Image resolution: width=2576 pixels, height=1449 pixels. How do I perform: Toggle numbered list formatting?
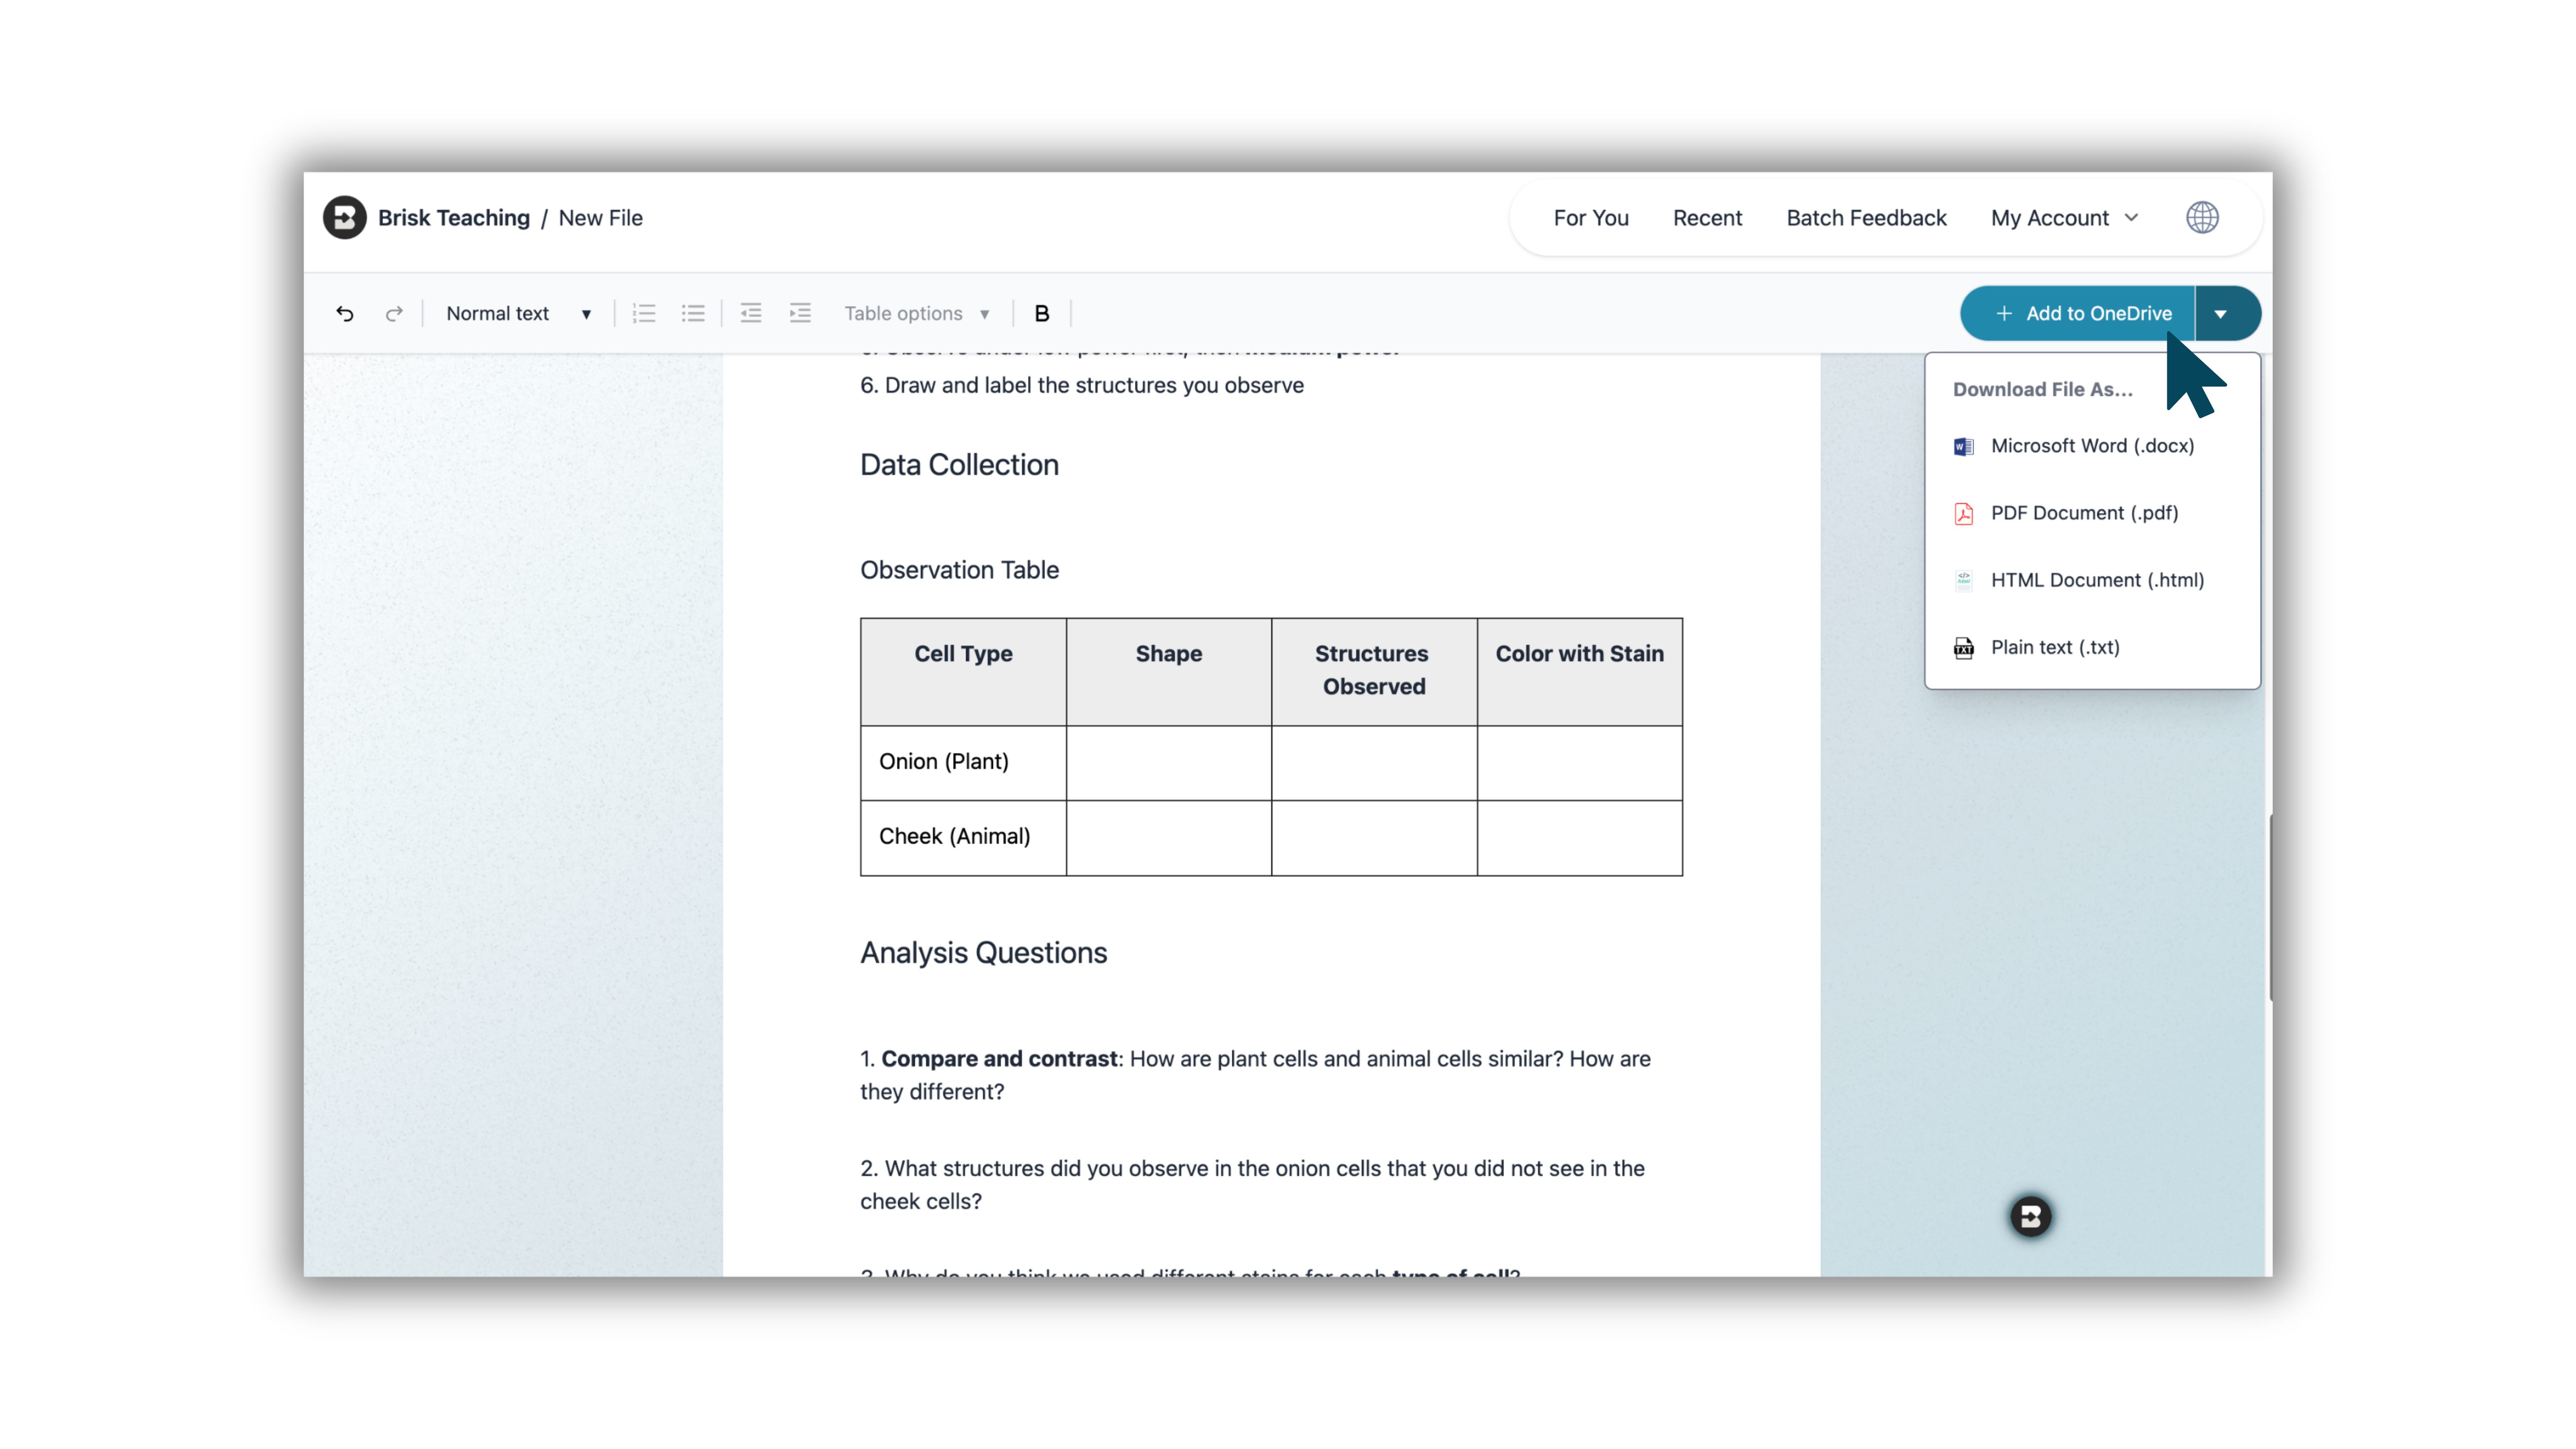coord(644,314)
